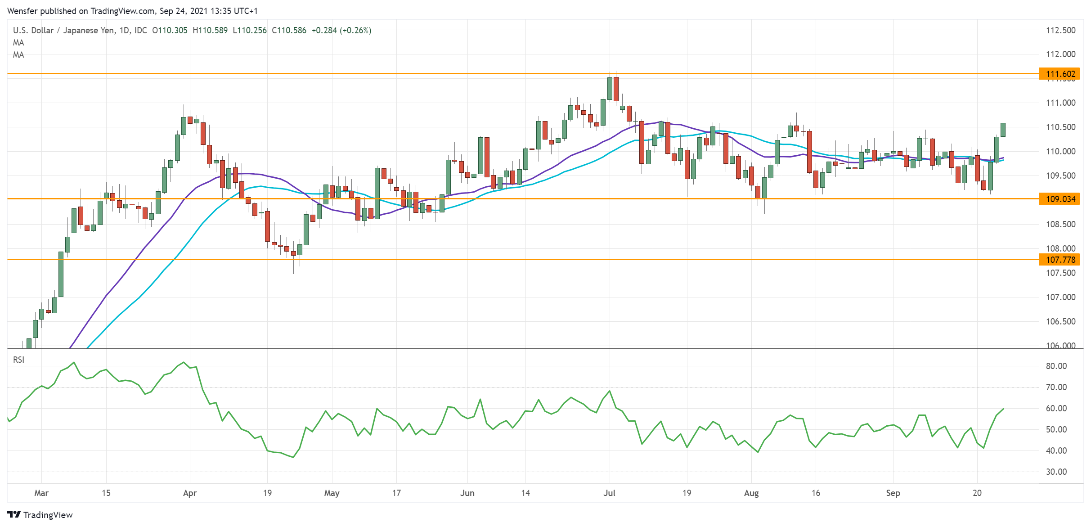The width and height of the screenshot is (1091, 527).
Task: Click the U.S. Dollar / Japanese Yen title
Action: pyautogui.click(x=64, y=30)
